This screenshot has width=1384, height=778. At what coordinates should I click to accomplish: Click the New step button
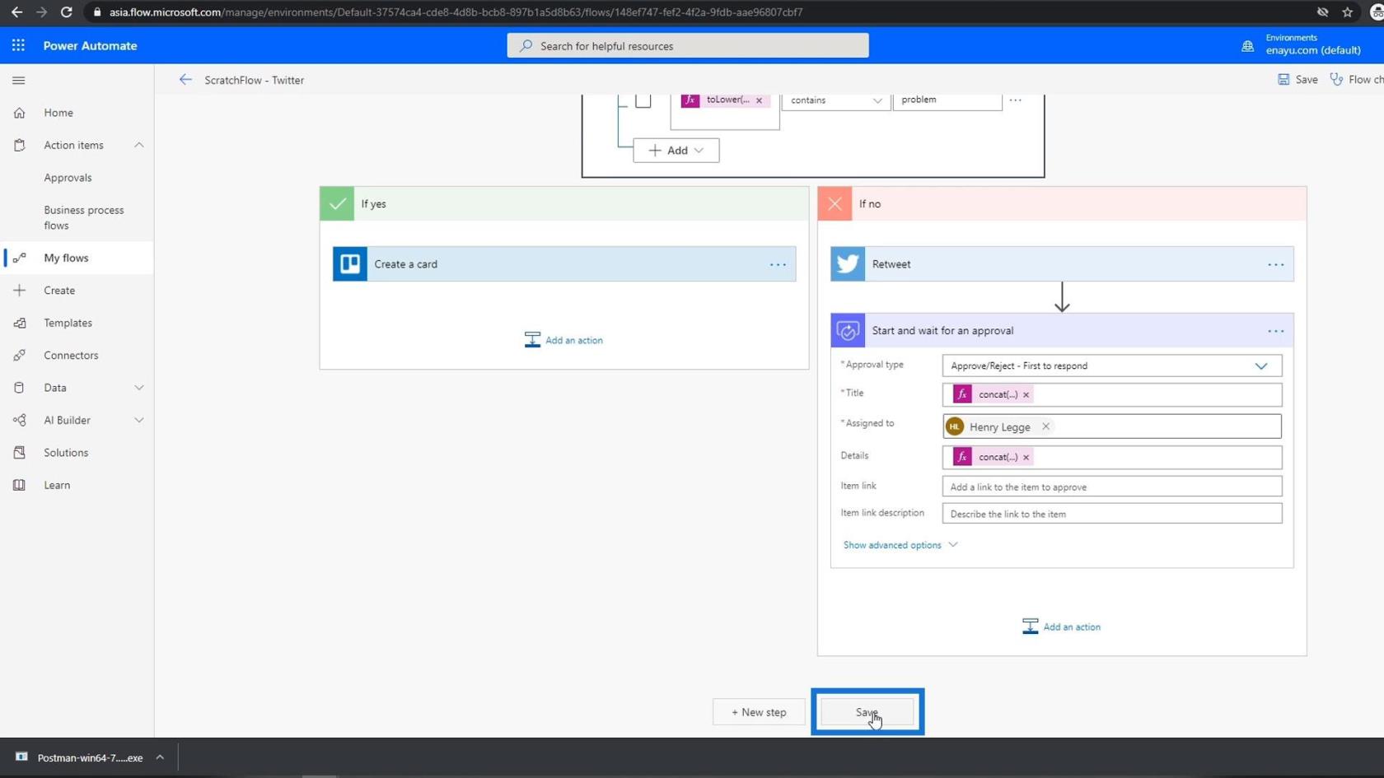pos(759,712)
